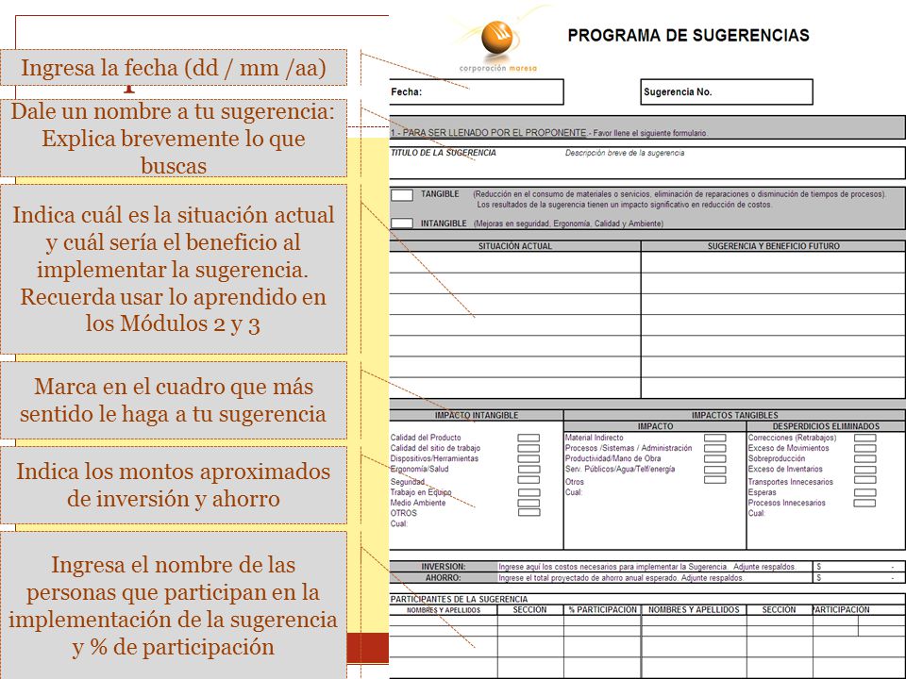Check the Procesos Innecesarios box

click(x=865, y=503)
